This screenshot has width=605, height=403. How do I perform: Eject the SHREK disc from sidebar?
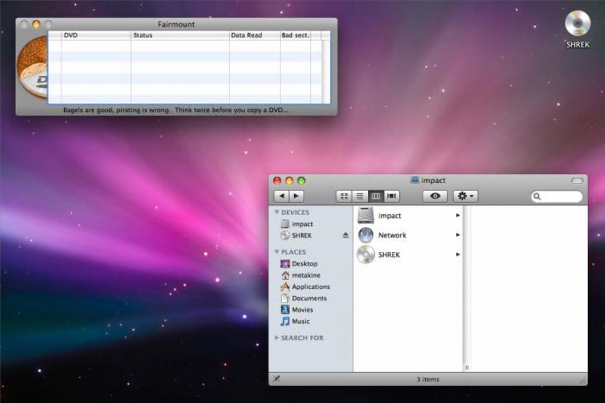345,235
